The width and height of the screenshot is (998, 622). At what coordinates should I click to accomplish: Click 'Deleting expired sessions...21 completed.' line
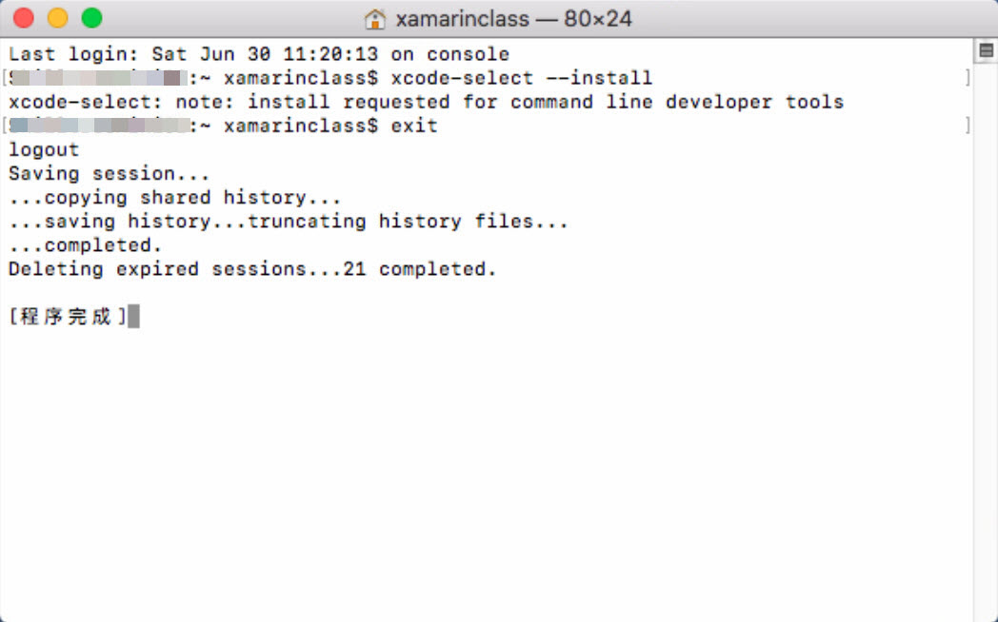pyautogui.click(x=252, y=269)
